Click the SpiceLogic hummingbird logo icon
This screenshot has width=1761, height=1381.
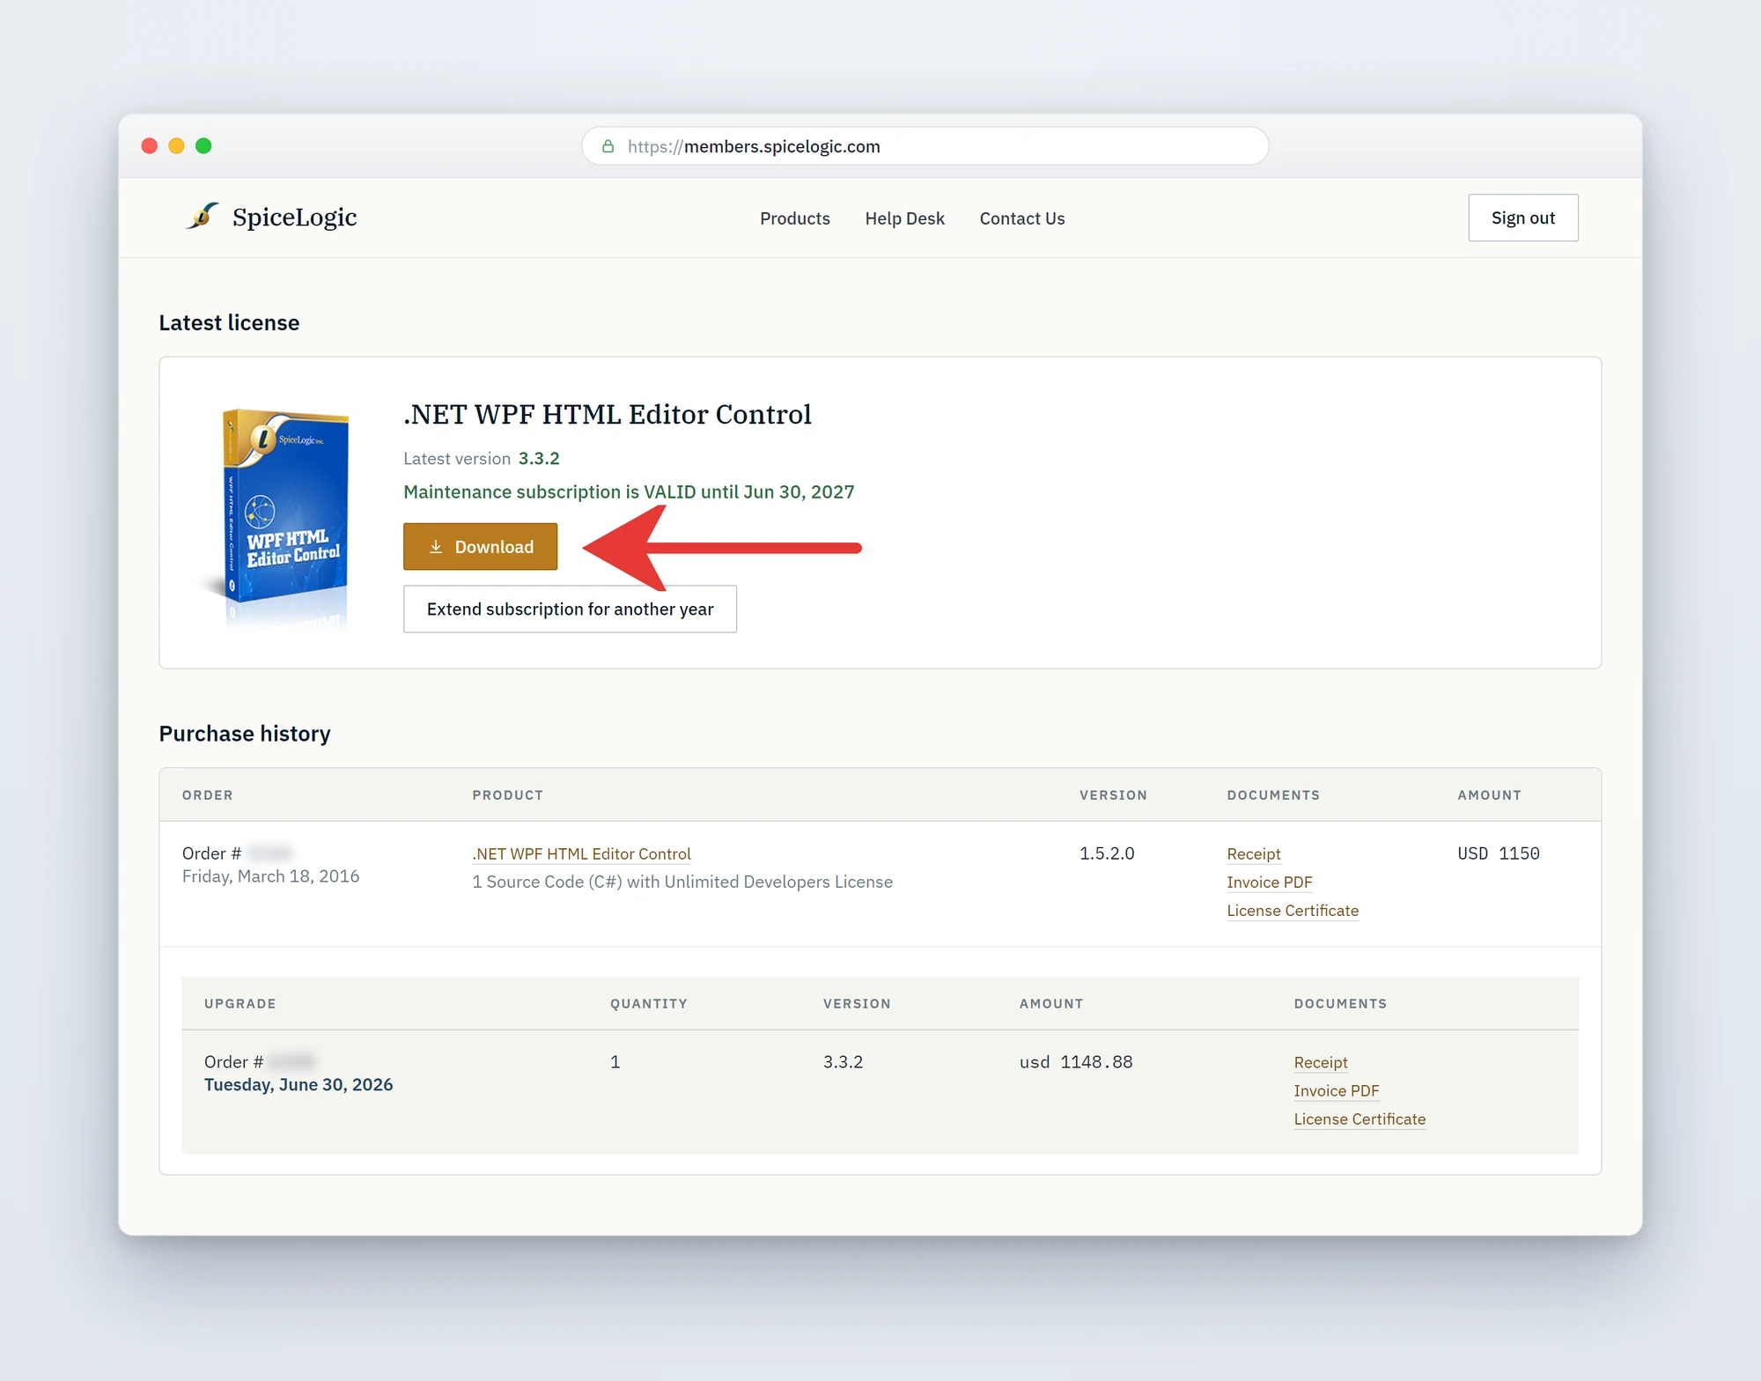pos(202,216)
